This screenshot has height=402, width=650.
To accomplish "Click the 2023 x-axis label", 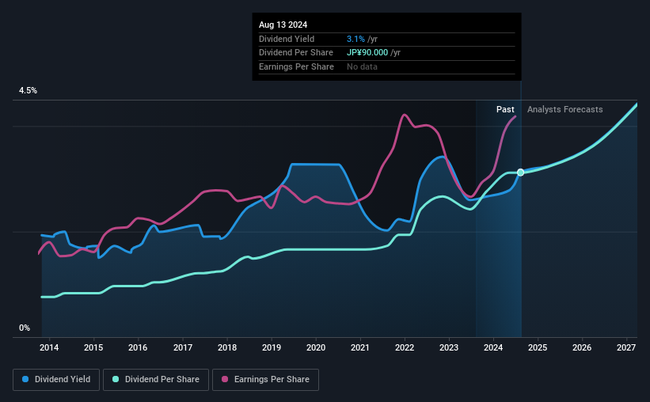I will pos(449,347).
